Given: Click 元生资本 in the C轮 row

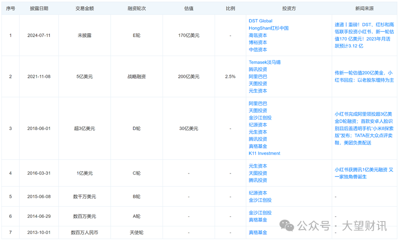Looking at the screenshot, I should (x=258, y=166).
